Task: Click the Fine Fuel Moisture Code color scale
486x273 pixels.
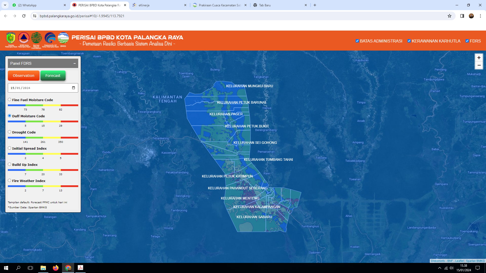Action: pos(43,105)
